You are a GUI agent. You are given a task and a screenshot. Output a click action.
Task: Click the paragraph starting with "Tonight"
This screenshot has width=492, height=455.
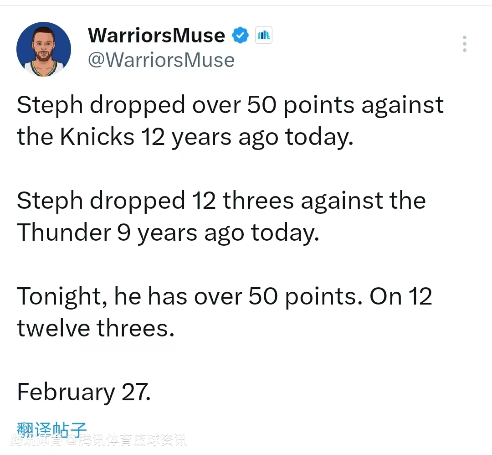[224, 312]
